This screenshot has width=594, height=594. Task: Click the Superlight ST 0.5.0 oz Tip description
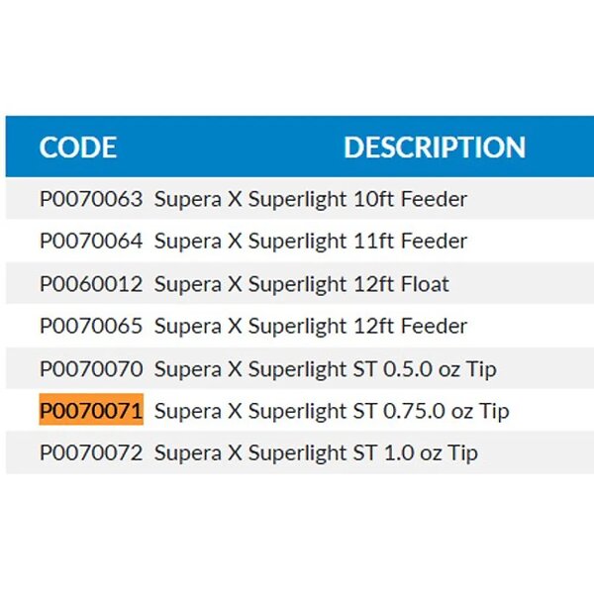click(325, 369)
